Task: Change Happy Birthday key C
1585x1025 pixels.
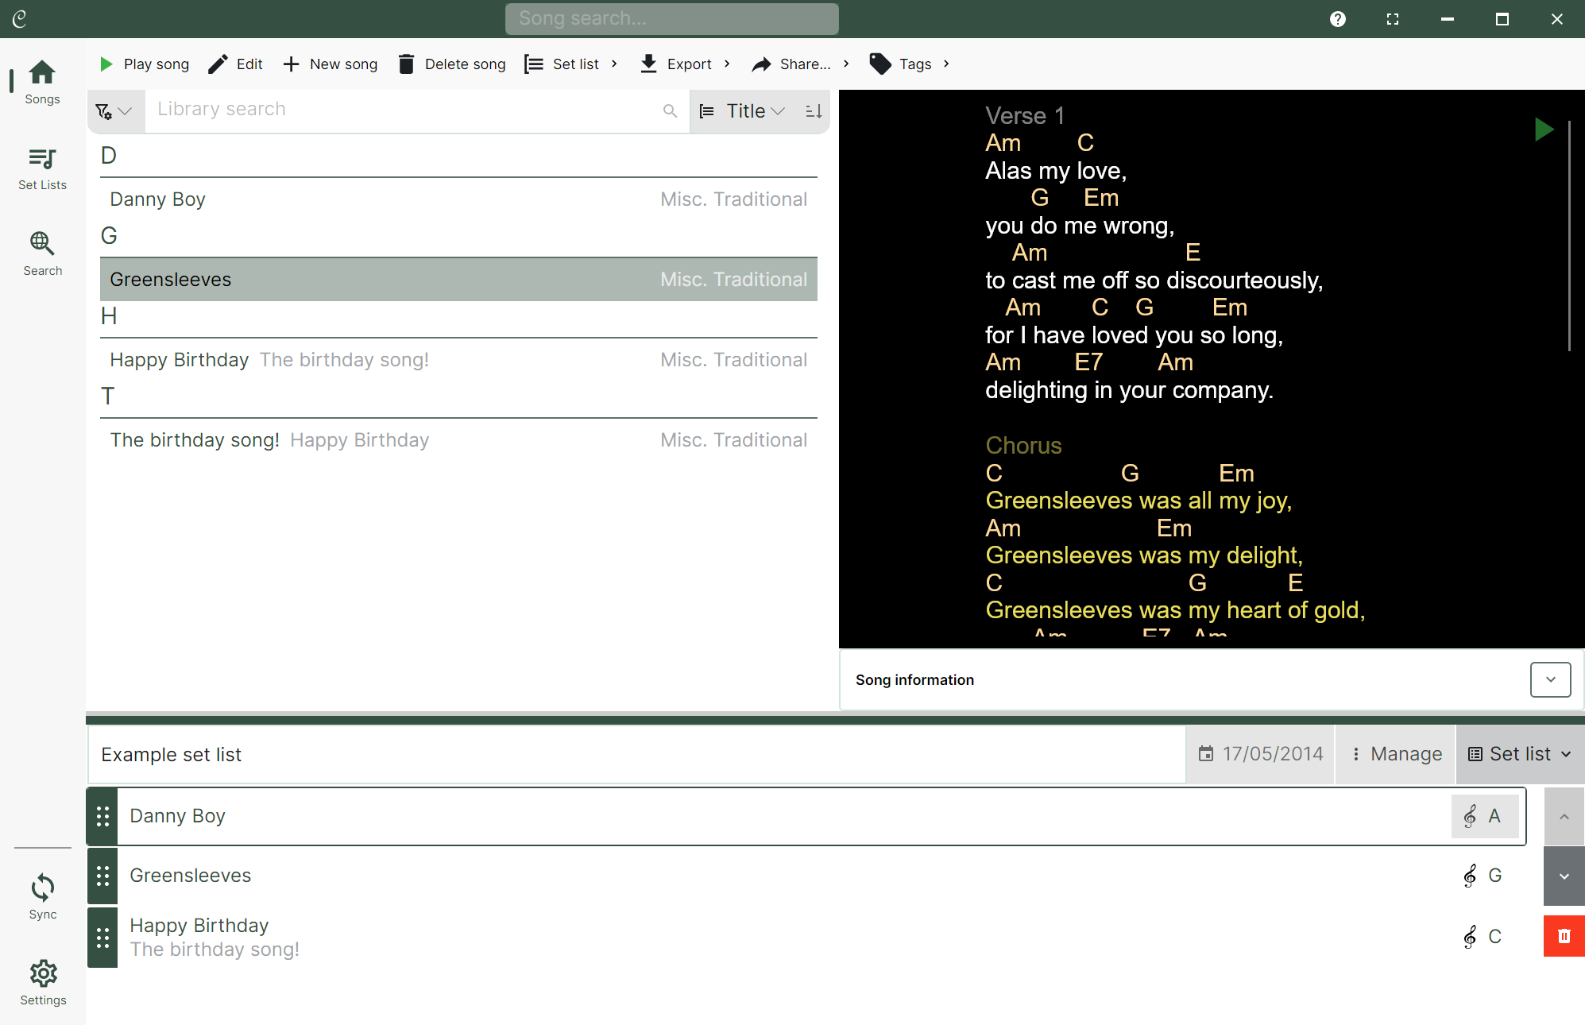Action: [x=1484, y=937]
